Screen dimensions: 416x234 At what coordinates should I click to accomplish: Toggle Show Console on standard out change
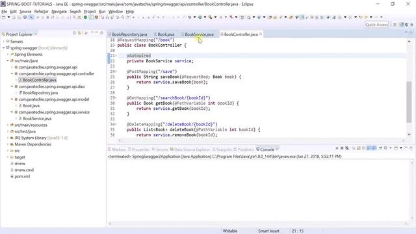pos(369,148)
